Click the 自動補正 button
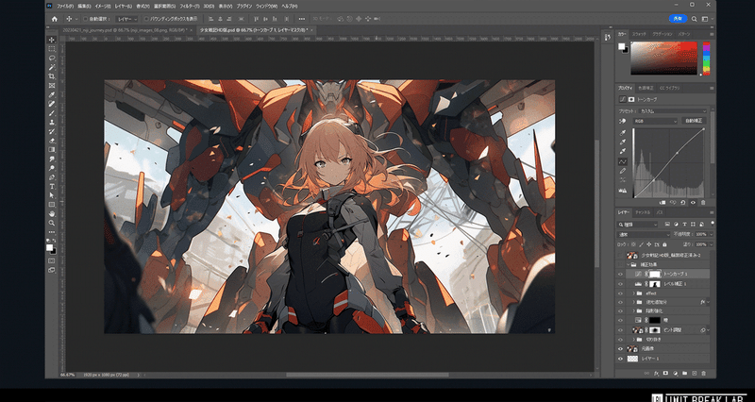 (x=694, y=121)
